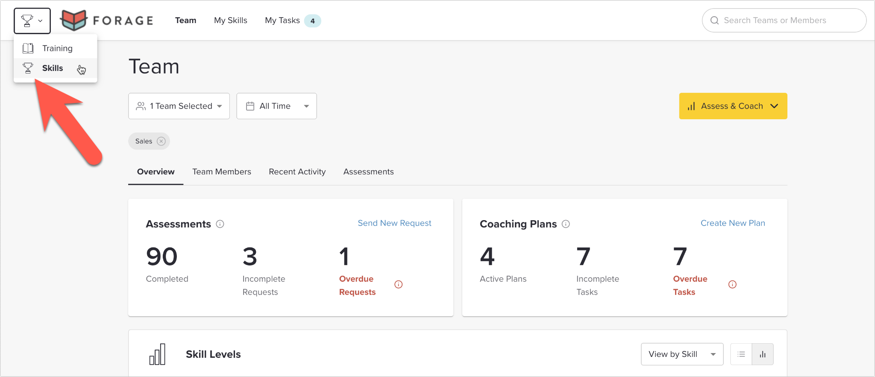Switch Skill Levels to bar chart view
The image size is (875, 377).
coord(763,354)
